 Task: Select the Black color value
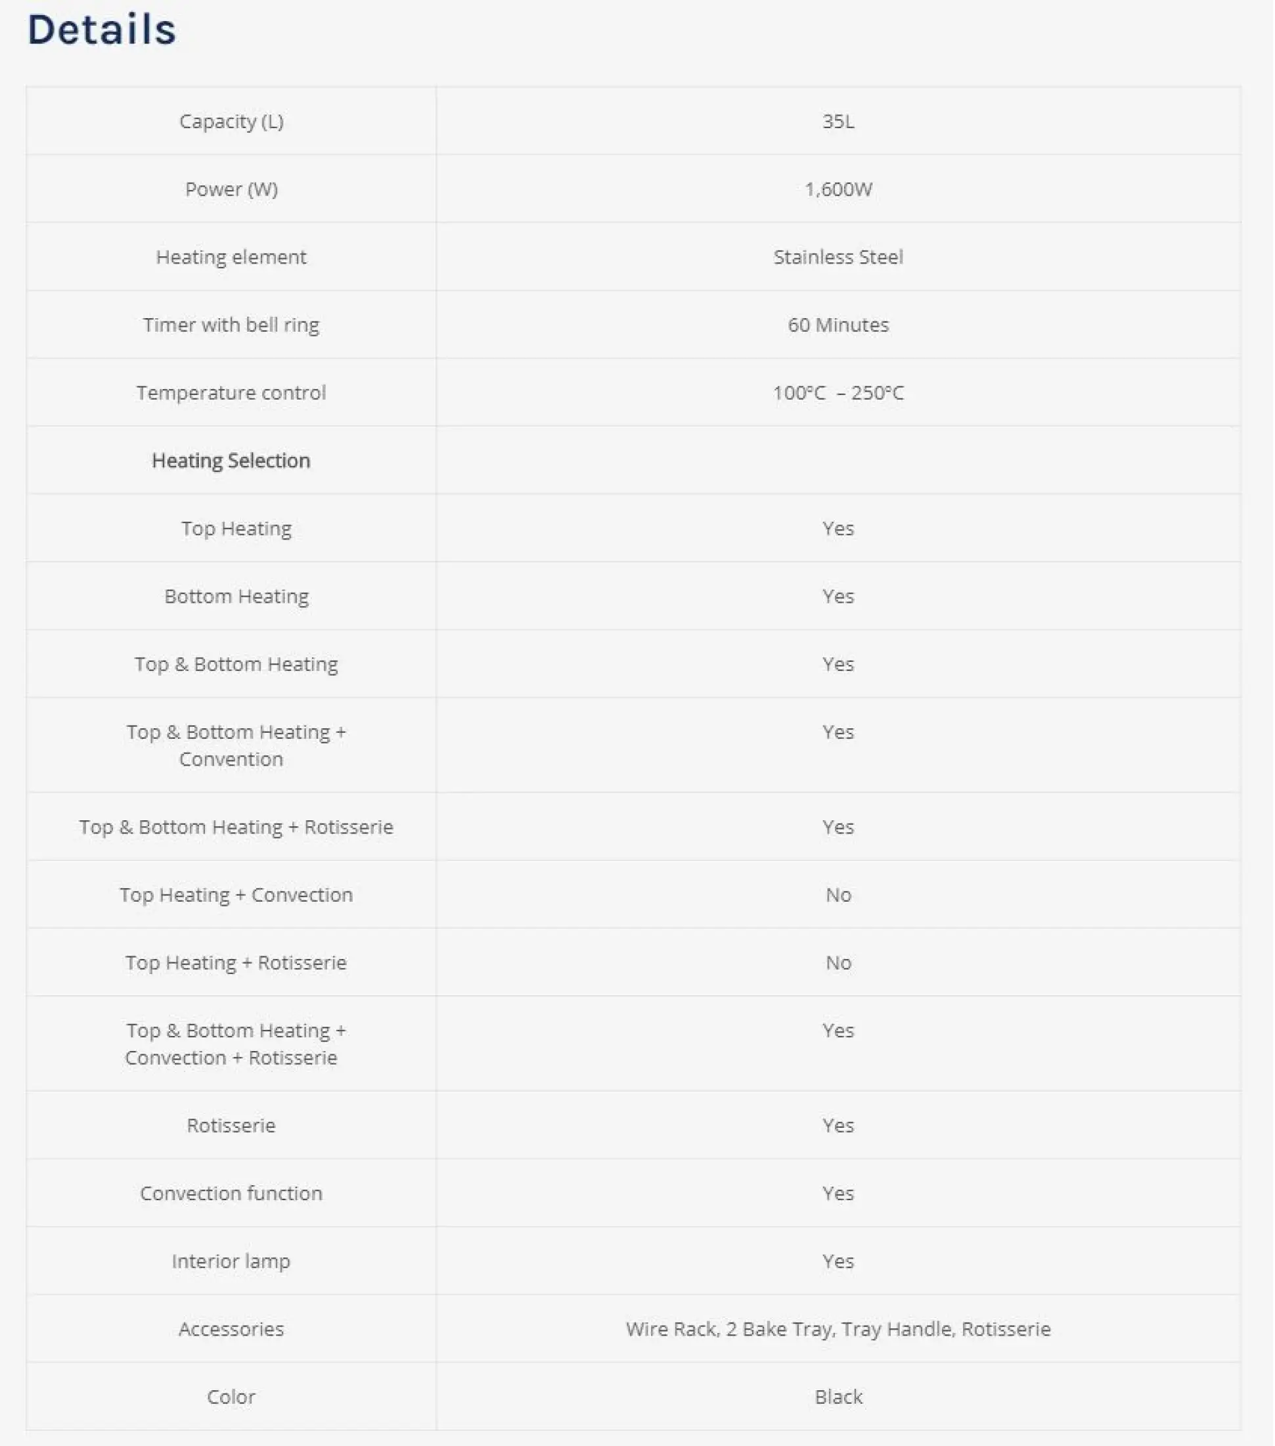pyautogui.click(x=839, y=1398)
